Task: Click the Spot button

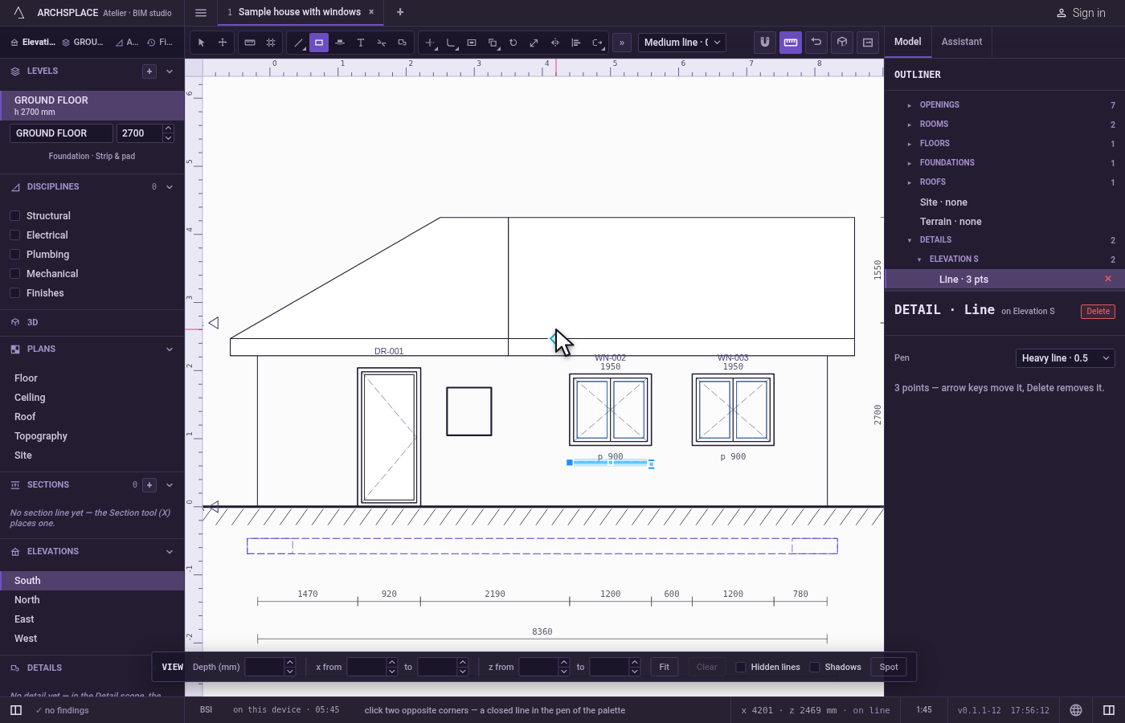Action: click(889, 668)
